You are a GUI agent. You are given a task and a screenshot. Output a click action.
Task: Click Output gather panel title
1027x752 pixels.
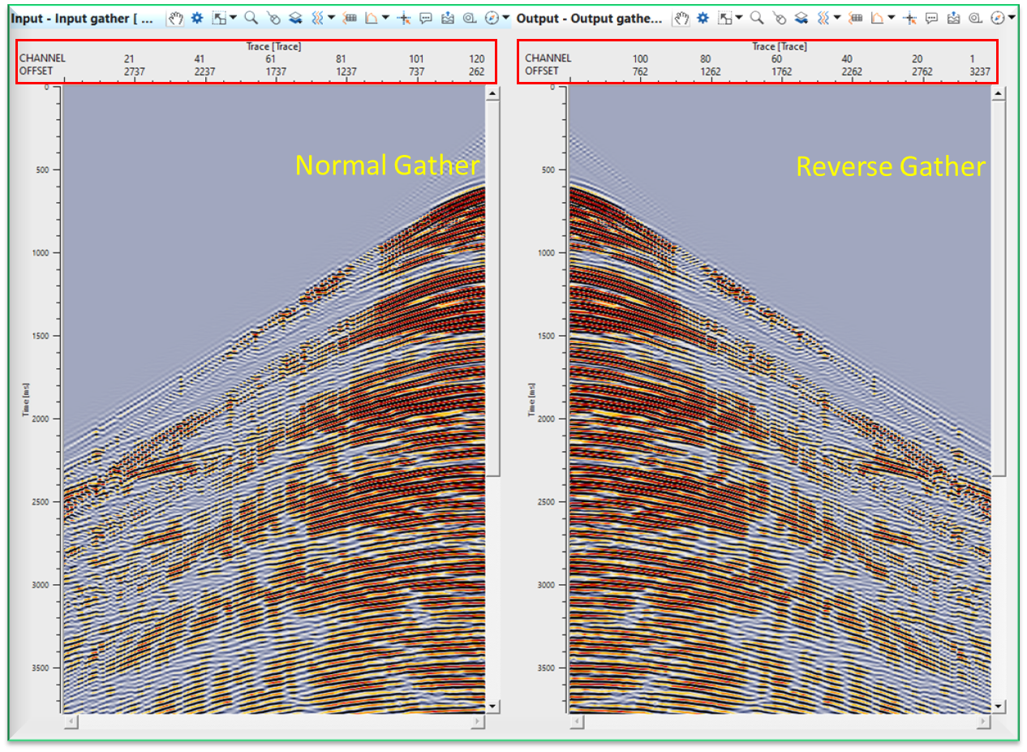[589, 17]
